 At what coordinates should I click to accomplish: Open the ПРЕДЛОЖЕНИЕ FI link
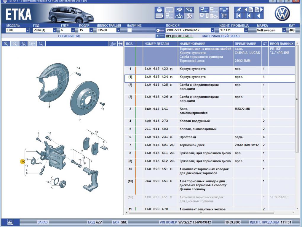180,36
